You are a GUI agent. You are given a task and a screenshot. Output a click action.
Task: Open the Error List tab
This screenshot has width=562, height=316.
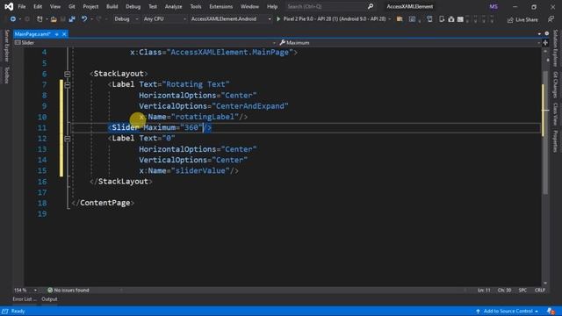click(25, 299)
